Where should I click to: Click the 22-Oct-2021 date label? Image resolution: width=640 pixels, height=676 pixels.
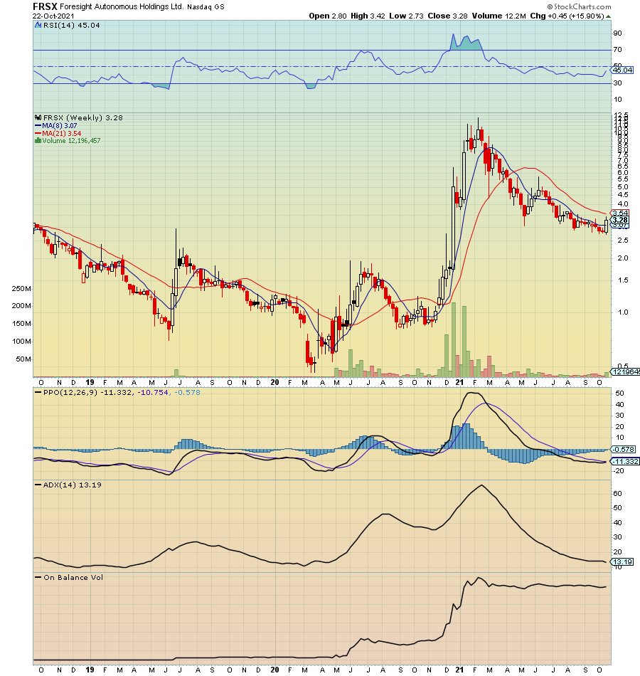pyautogui.click(x=53, y=16)
